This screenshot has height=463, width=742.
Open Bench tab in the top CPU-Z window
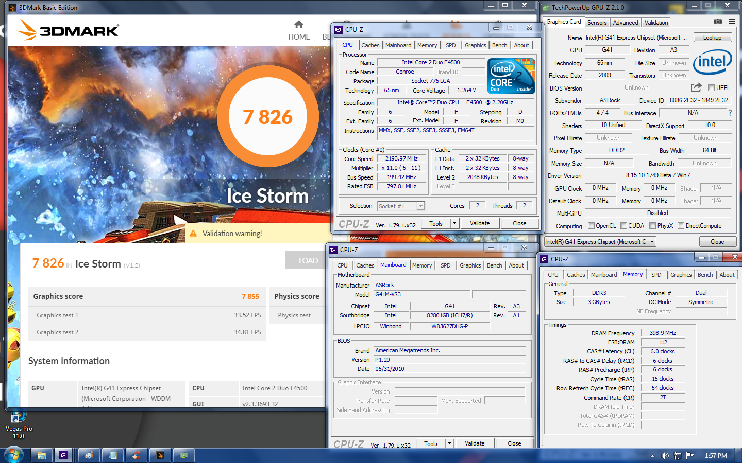click(499, 45)
